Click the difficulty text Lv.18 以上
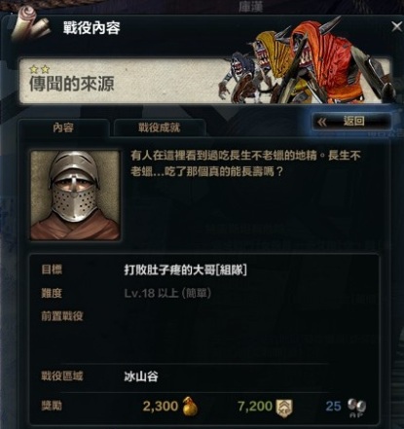Viewport: 404px width, 429px height. [x=151, y=293]
